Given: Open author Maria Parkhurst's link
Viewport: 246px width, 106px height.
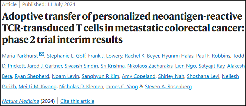Looking at the screenshot, I should click(x=20, y=56).
